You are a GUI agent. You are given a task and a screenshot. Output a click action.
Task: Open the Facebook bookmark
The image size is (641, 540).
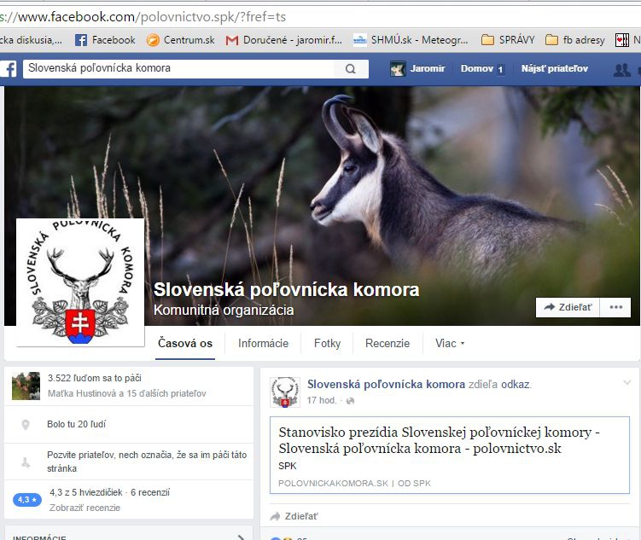coord(105,39)
